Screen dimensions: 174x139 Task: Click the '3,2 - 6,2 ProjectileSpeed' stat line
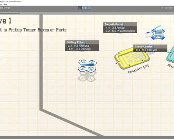click(120, 31)
